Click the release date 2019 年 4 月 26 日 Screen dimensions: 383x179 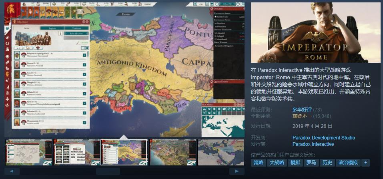pos(312,126)
